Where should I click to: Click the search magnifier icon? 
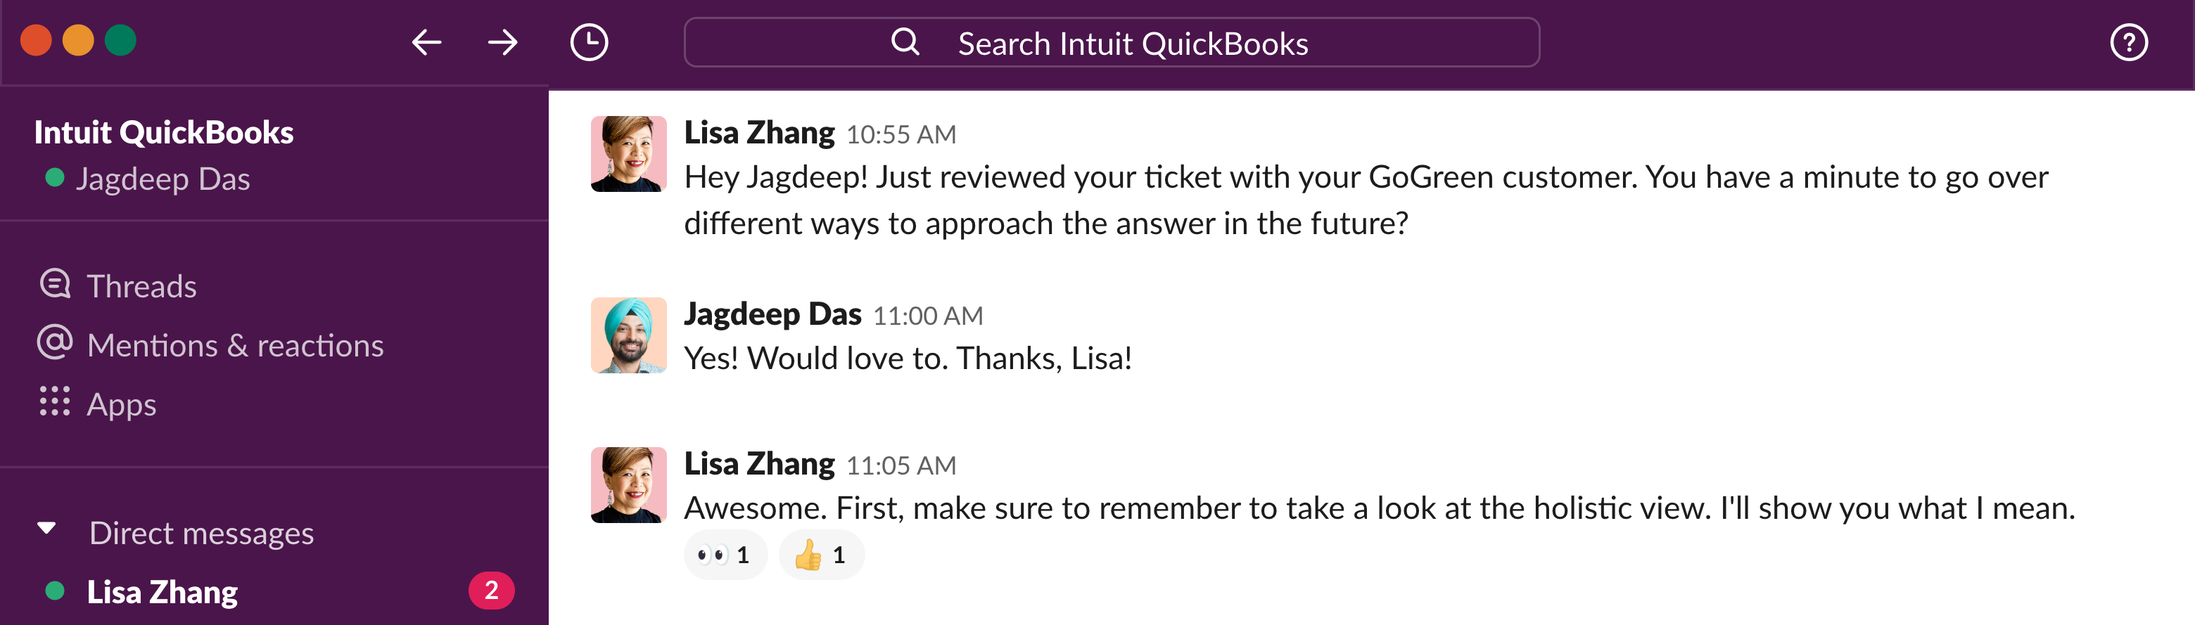(905, 41)
